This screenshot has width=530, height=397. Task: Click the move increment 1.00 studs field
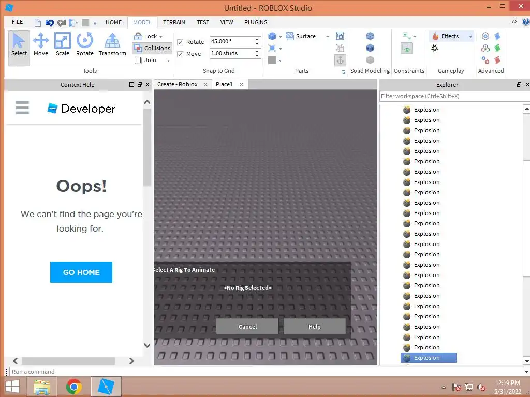231,53
